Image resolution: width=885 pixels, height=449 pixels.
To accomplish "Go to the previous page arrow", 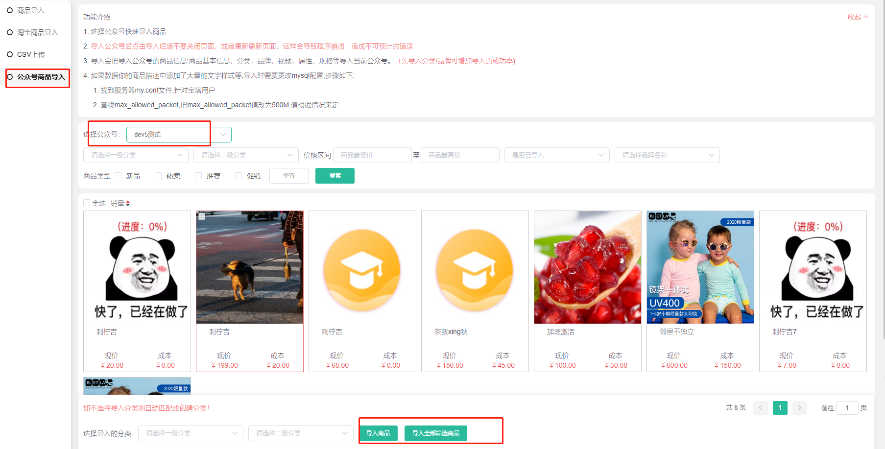I will [761, 408].
